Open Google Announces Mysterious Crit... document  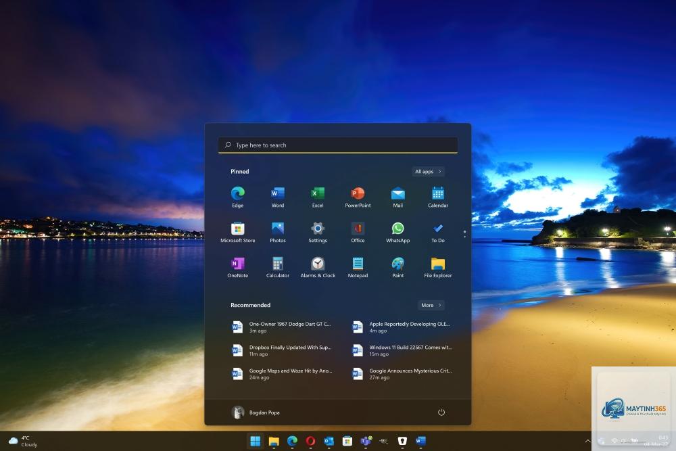[402, 374]
